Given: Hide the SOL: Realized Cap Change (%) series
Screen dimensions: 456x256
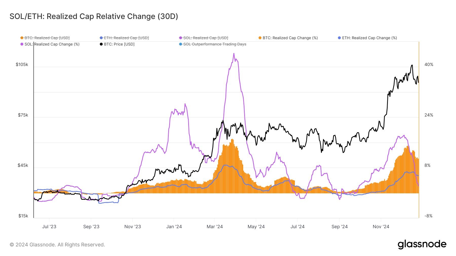Looking at the screenshot, I should (50, 44).
